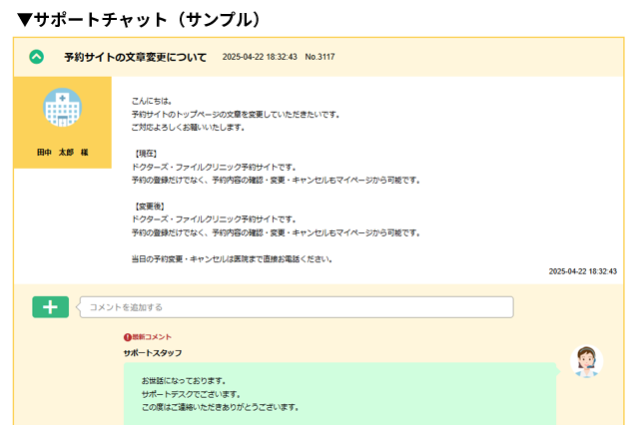Click the timestamp at message bottom right
The image size is (637, 425).
point(583,270)
